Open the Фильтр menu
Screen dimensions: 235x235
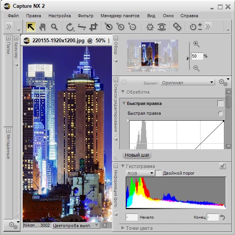[x=85, y=16]
